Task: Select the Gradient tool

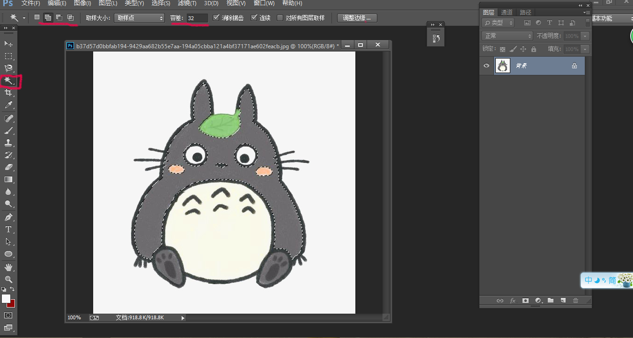Action: point(8,179)
